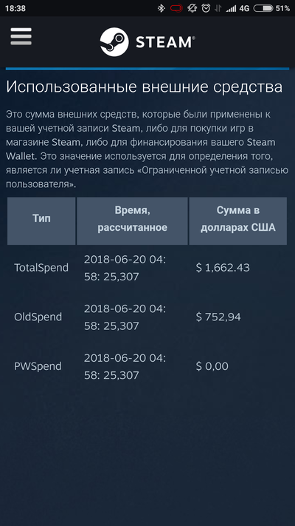Tap the 4G signal strength icon
This screenshot has height=526, width=295.
pyautogui.click(x=237, y=9)
